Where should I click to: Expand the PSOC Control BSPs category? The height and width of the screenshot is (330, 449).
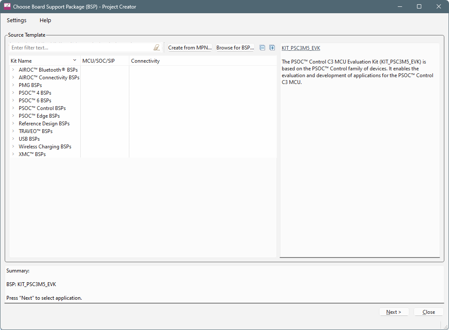click(13, 108)
